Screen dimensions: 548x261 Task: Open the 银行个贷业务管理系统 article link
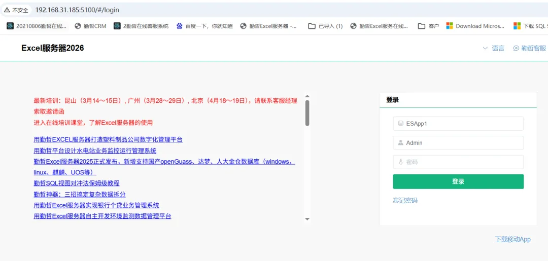[x=96, y=205]
